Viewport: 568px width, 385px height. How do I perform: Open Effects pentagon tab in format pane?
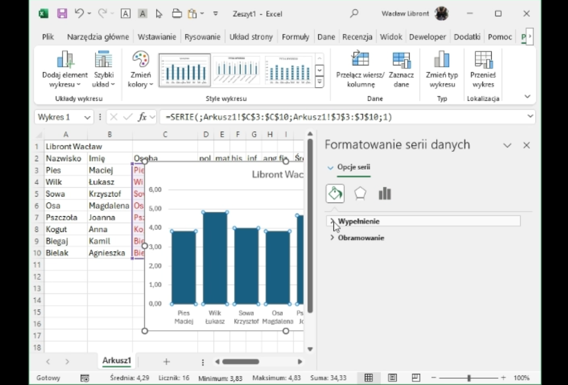360,194
